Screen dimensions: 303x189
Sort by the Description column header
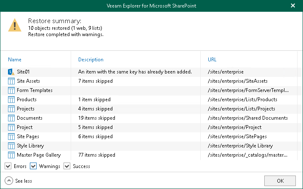coord(91,60)
